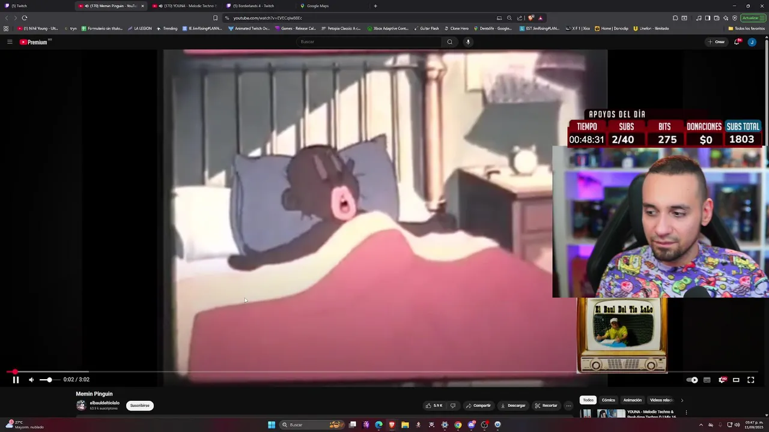Click the Descargar download button

coord(513,406)
